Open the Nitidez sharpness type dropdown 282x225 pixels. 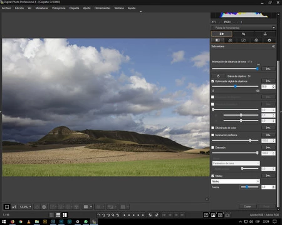coord(236,181)
